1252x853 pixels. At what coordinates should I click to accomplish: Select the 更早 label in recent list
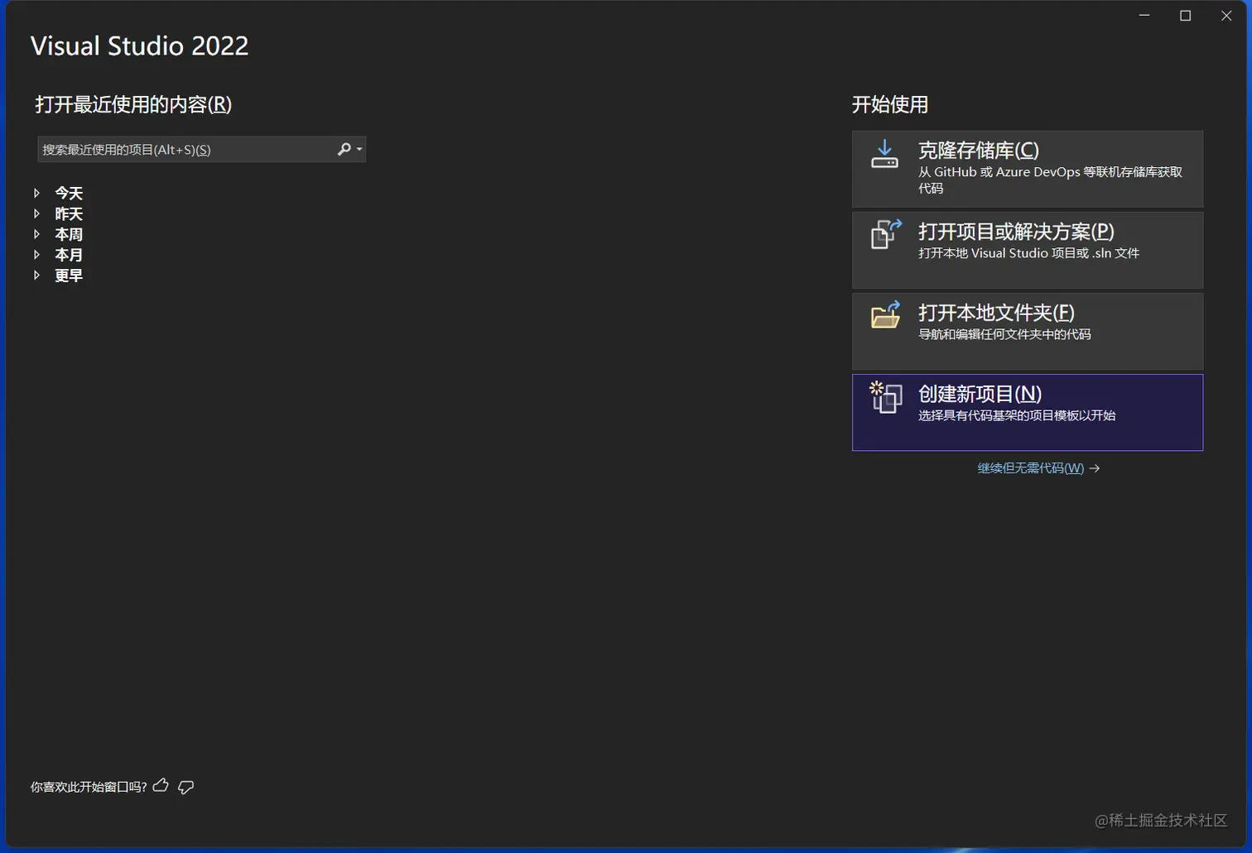pyautogui.click(x=69, y=276)
